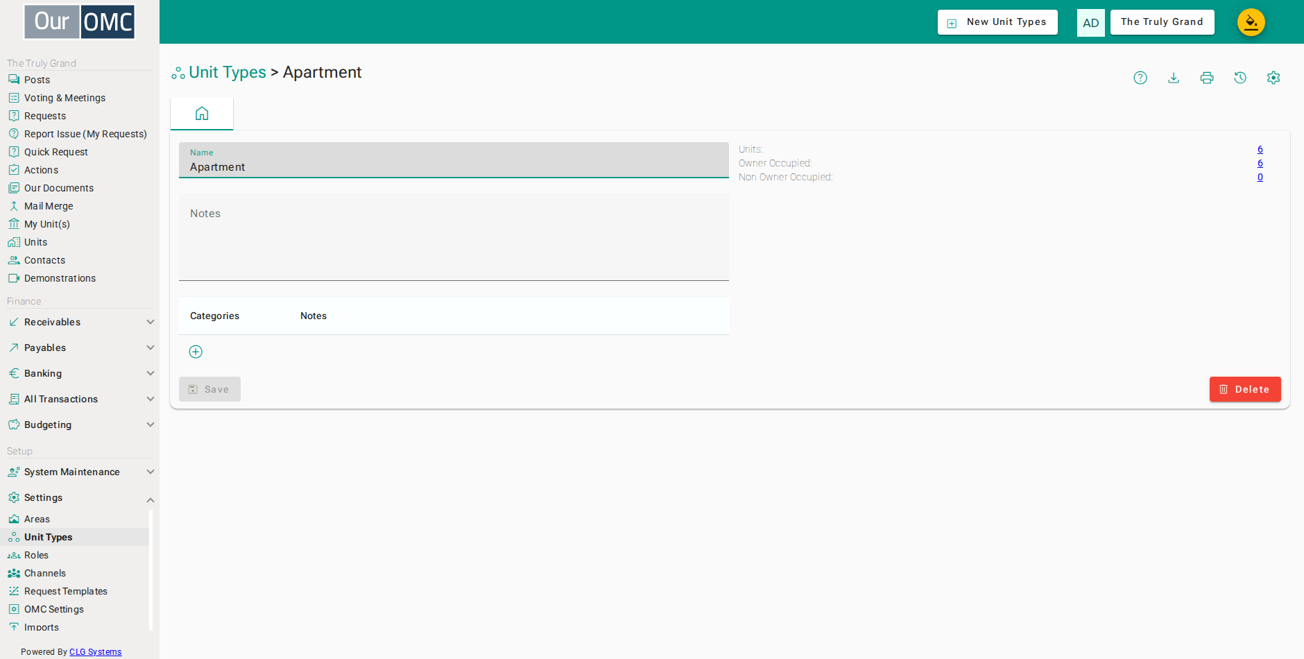
Task: Click the Posts sidebar icon
Action: point(14,80)
